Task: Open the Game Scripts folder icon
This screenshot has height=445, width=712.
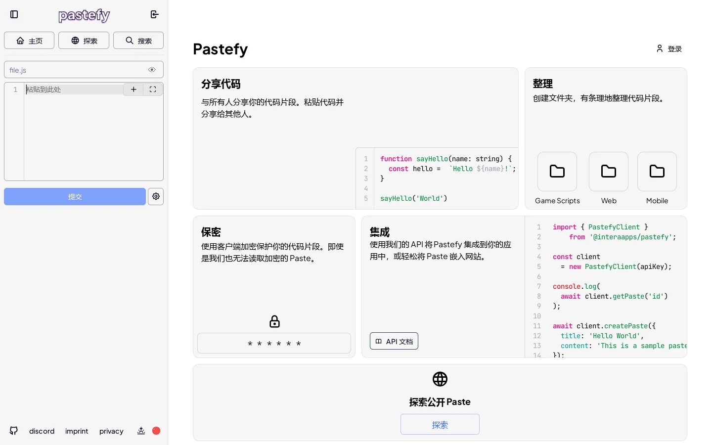Action: coord(557,172)
